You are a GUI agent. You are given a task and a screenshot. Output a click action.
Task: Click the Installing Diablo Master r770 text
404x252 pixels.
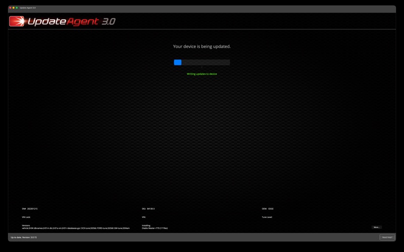click(155, 227)
